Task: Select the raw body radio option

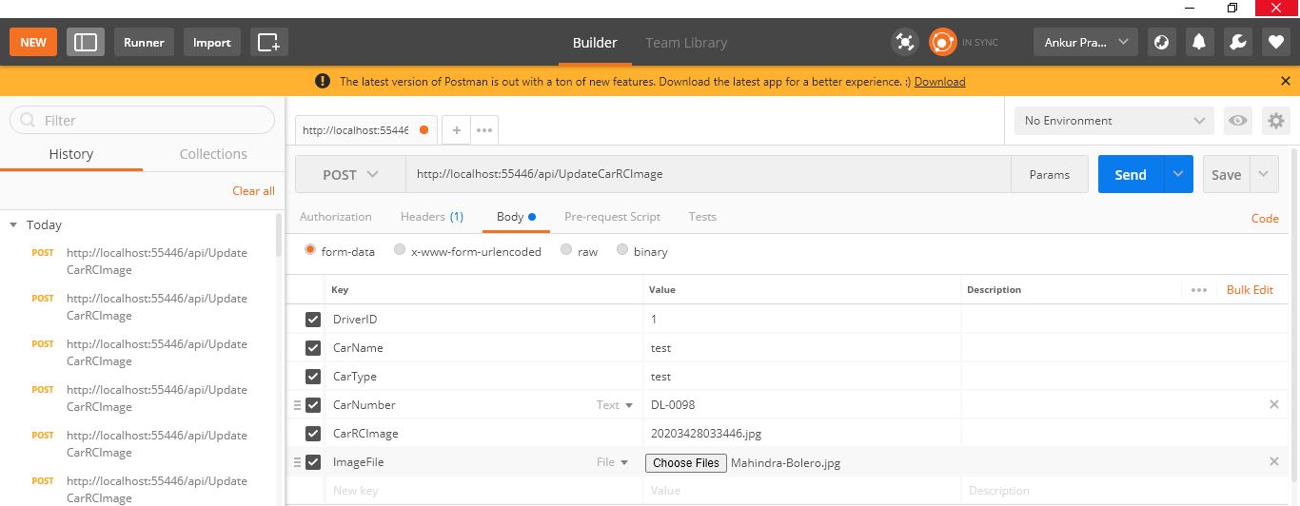Action: [566, 250]
